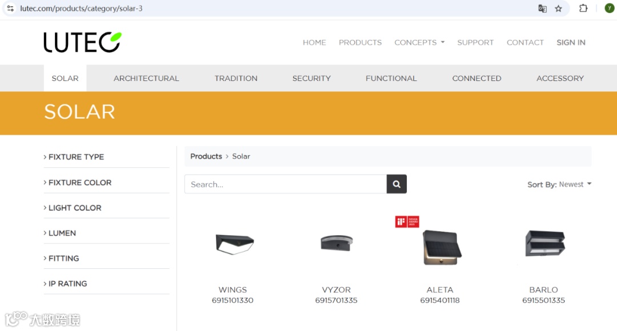This screenshot has height=331, width=617.
Task: Click product code 6915501335
Action: click(x=543, y=300)
